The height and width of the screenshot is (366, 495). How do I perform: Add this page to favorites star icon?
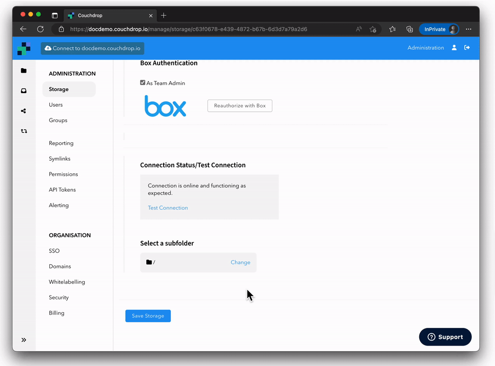click(373, 29)
